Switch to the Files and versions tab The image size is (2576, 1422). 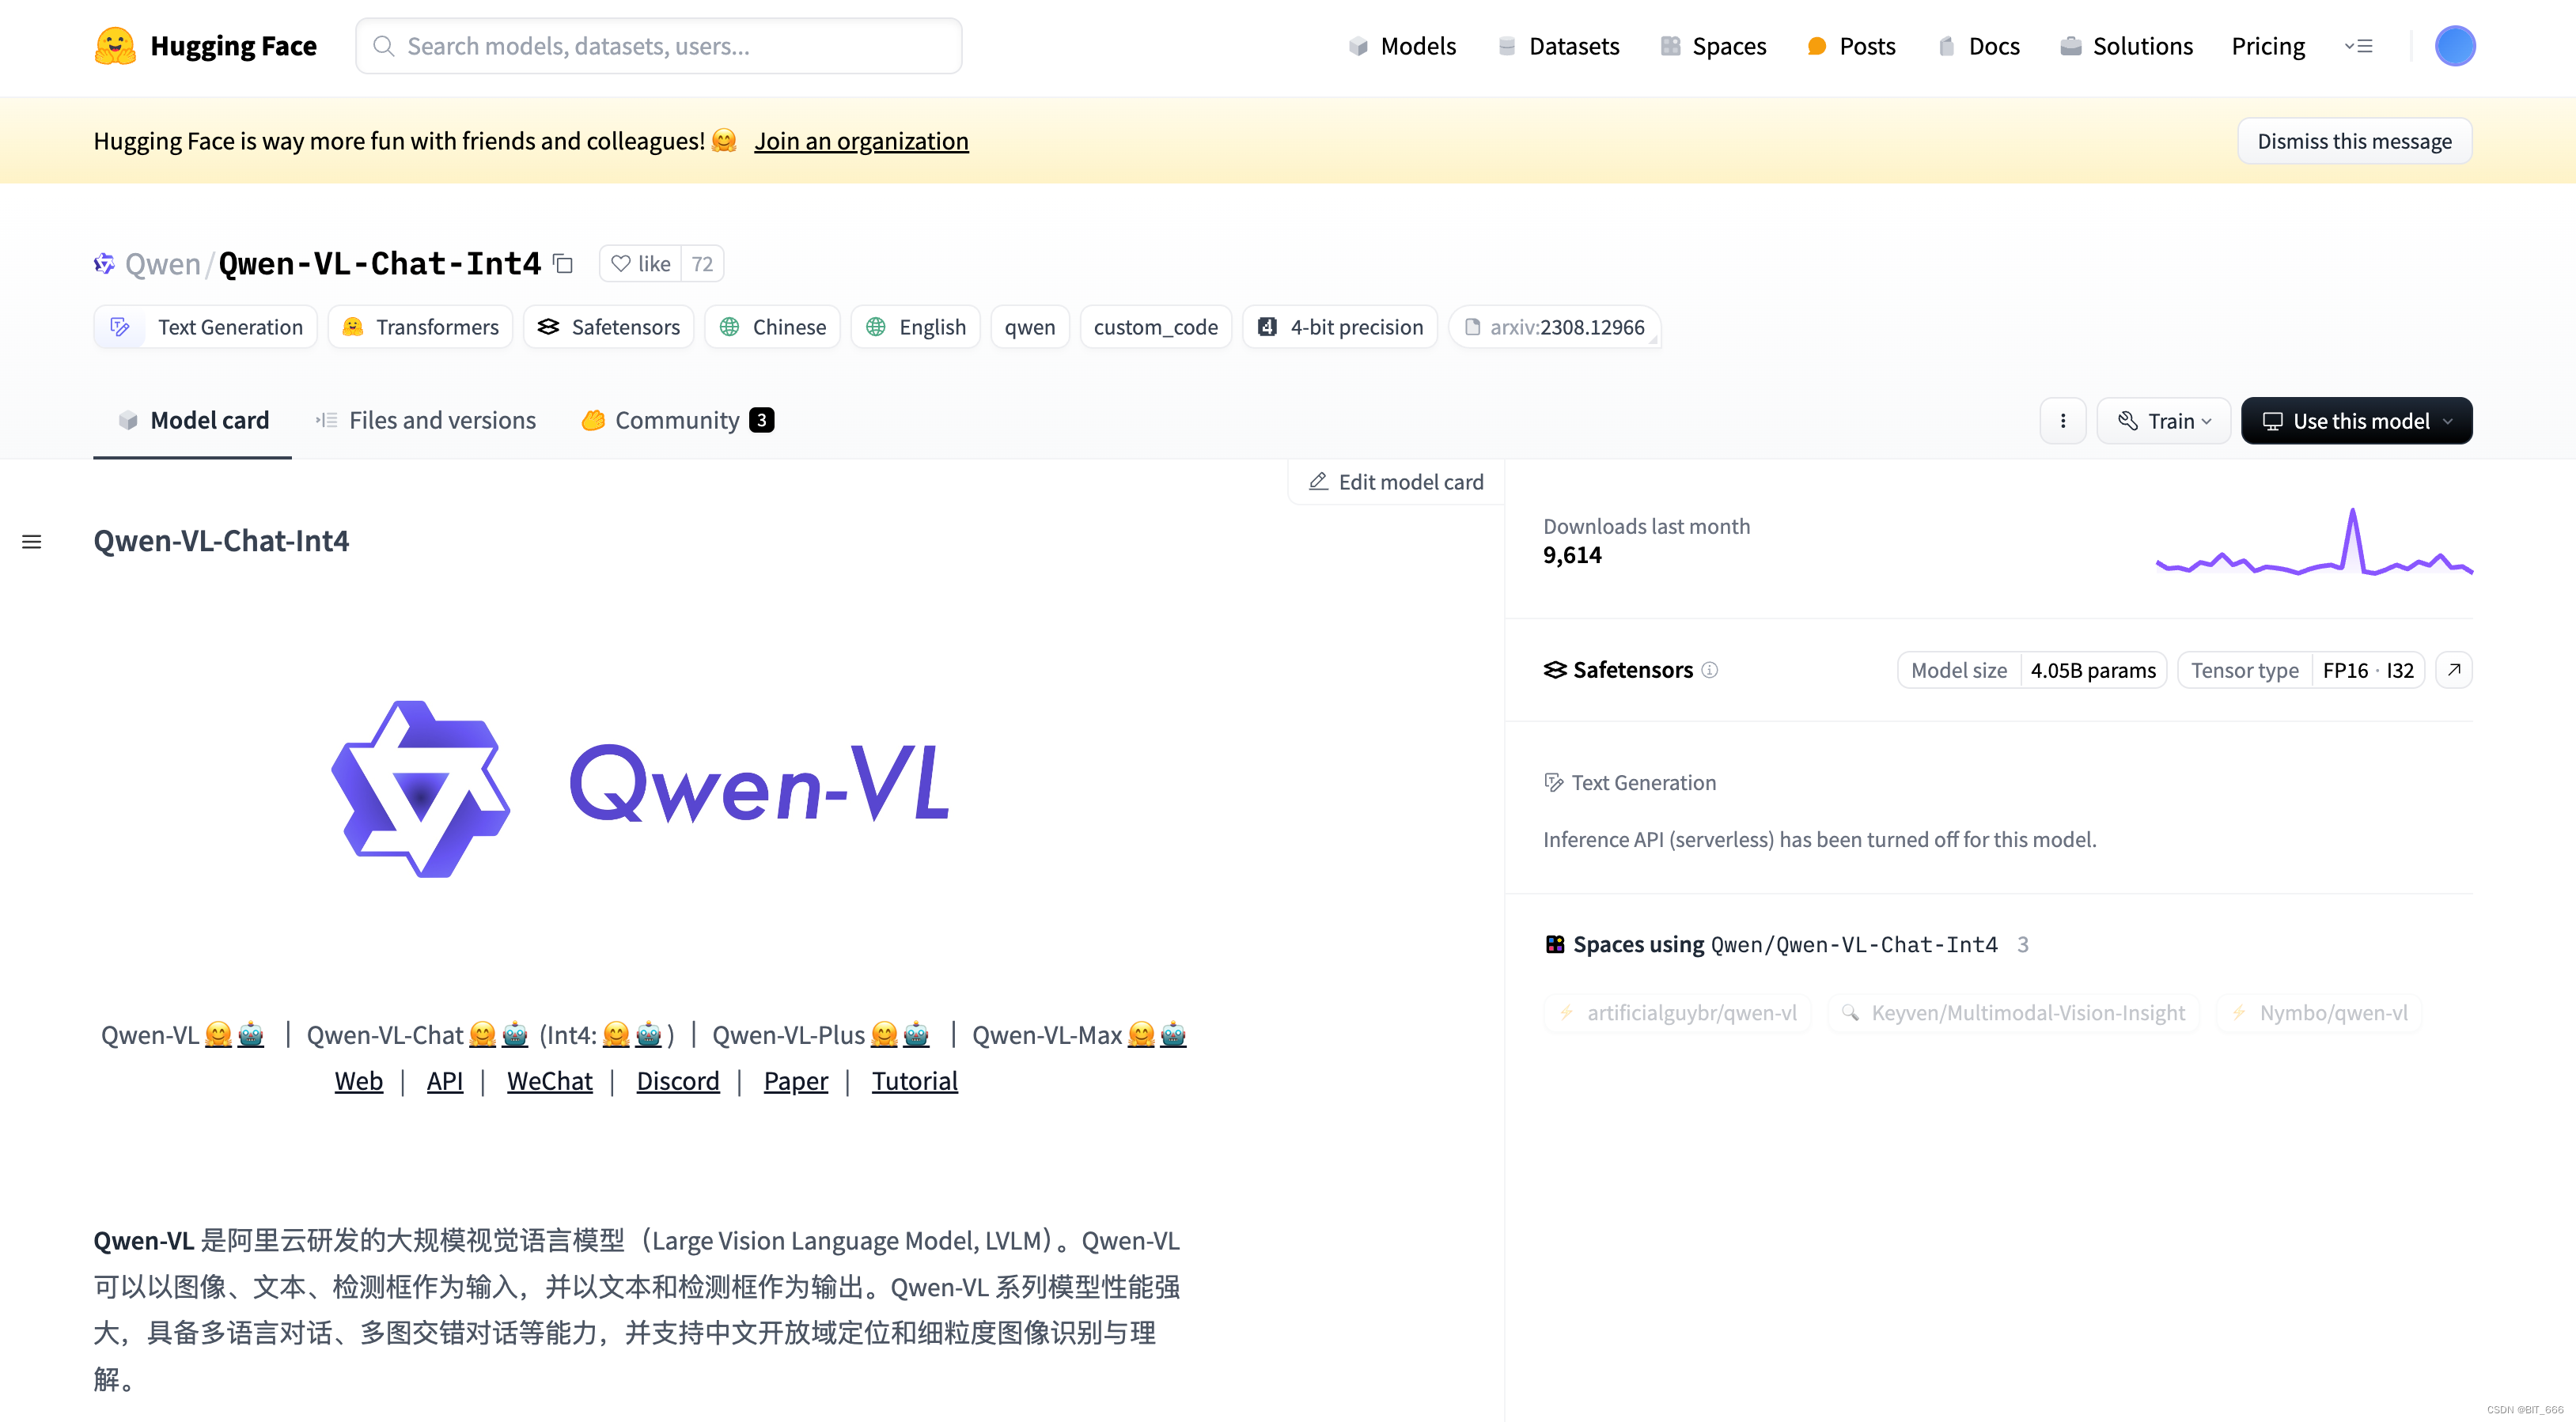pos(442,420)
